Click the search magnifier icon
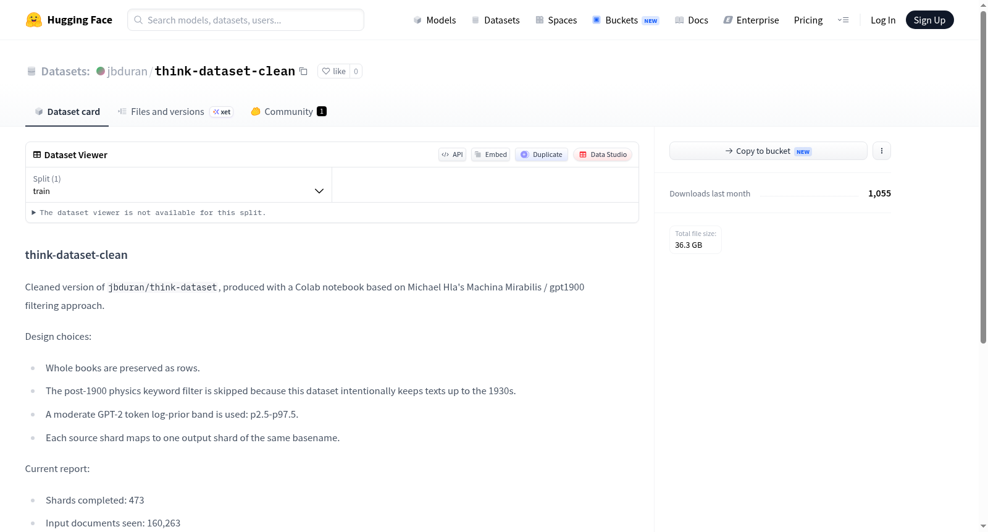Image resolution: width=988 pixels, height=532 pixels. click(x=138, y=20)
